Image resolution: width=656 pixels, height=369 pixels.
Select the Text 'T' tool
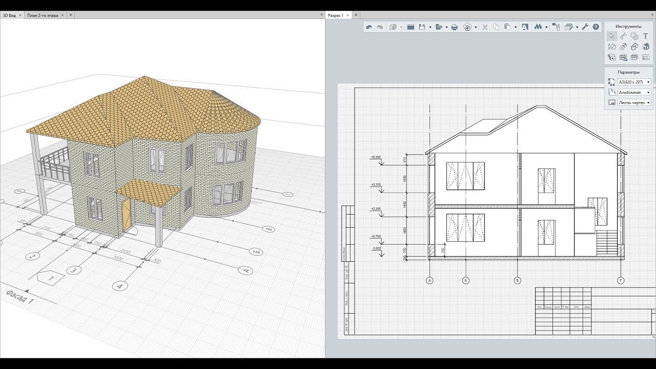point(646,36)
